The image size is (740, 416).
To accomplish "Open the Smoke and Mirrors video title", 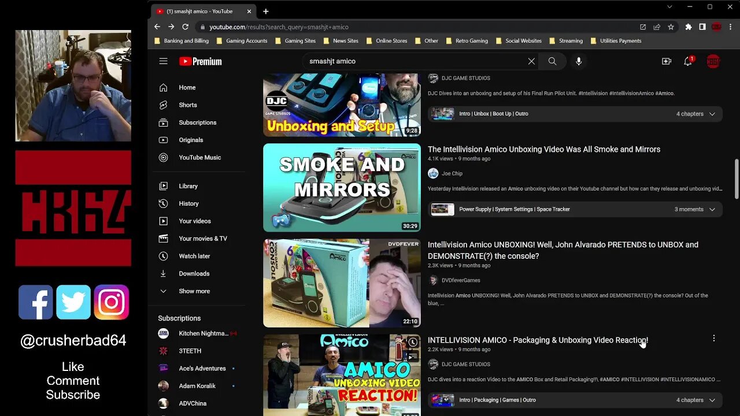I will coord(544,149).
